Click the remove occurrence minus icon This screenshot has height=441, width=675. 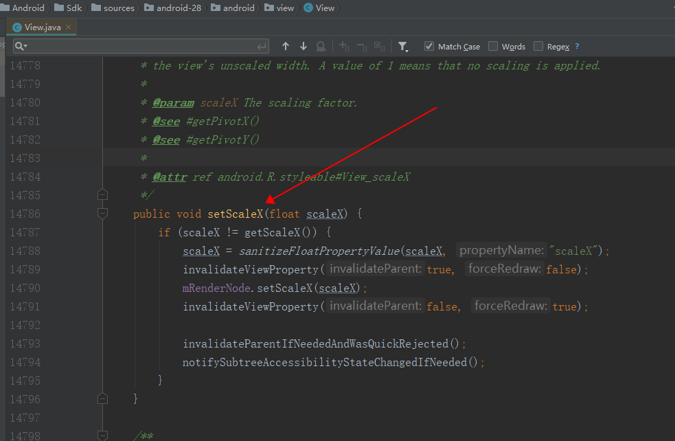[x=362, y=46]
